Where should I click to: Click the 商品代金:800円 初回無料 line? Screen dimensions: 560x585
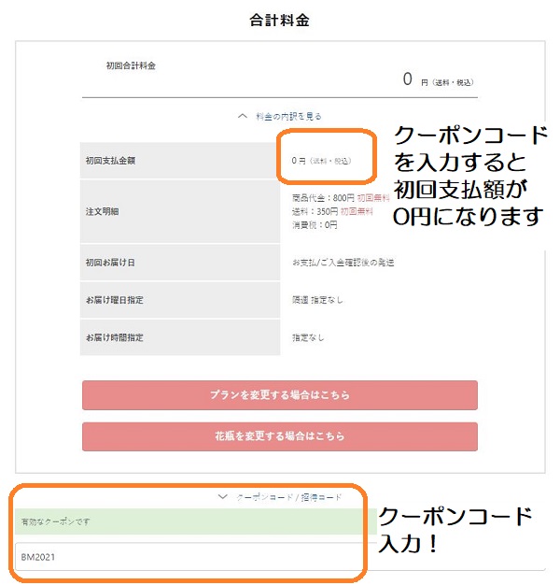(x=341, y=198)
